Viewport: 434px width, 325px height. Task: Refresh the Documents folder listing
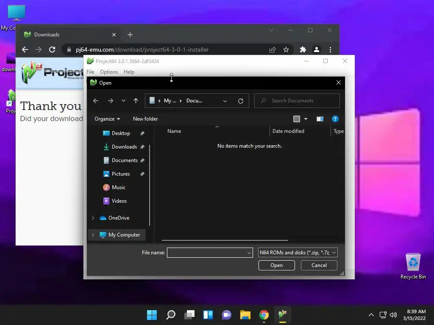[x=241, y=101]
